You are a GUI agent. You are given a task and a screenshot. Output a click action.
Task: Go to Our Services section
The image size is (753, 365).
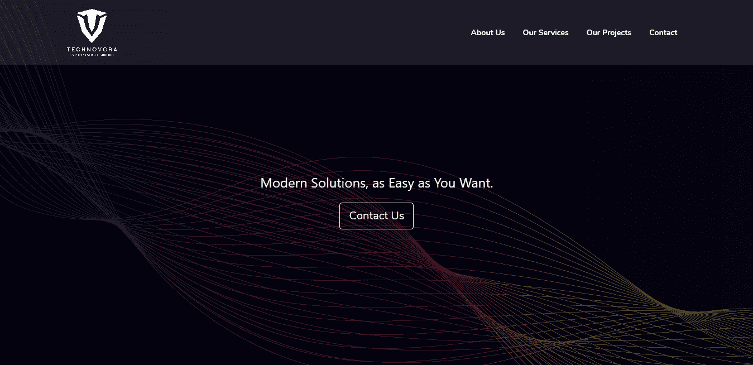pyautogui.click(x=545, y=32)
